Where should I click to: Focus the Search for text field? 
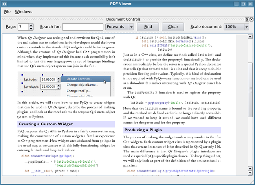tap(83, 27)
